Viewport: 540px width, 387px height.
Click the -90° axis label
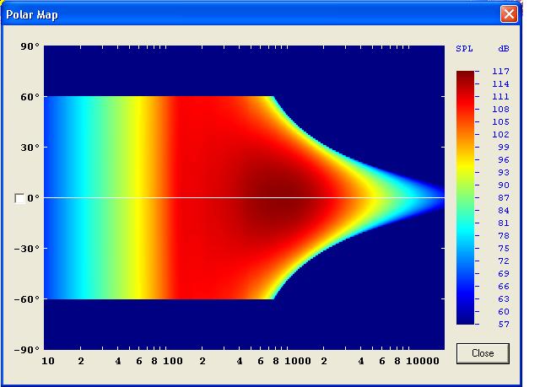(x=26, y=350)
